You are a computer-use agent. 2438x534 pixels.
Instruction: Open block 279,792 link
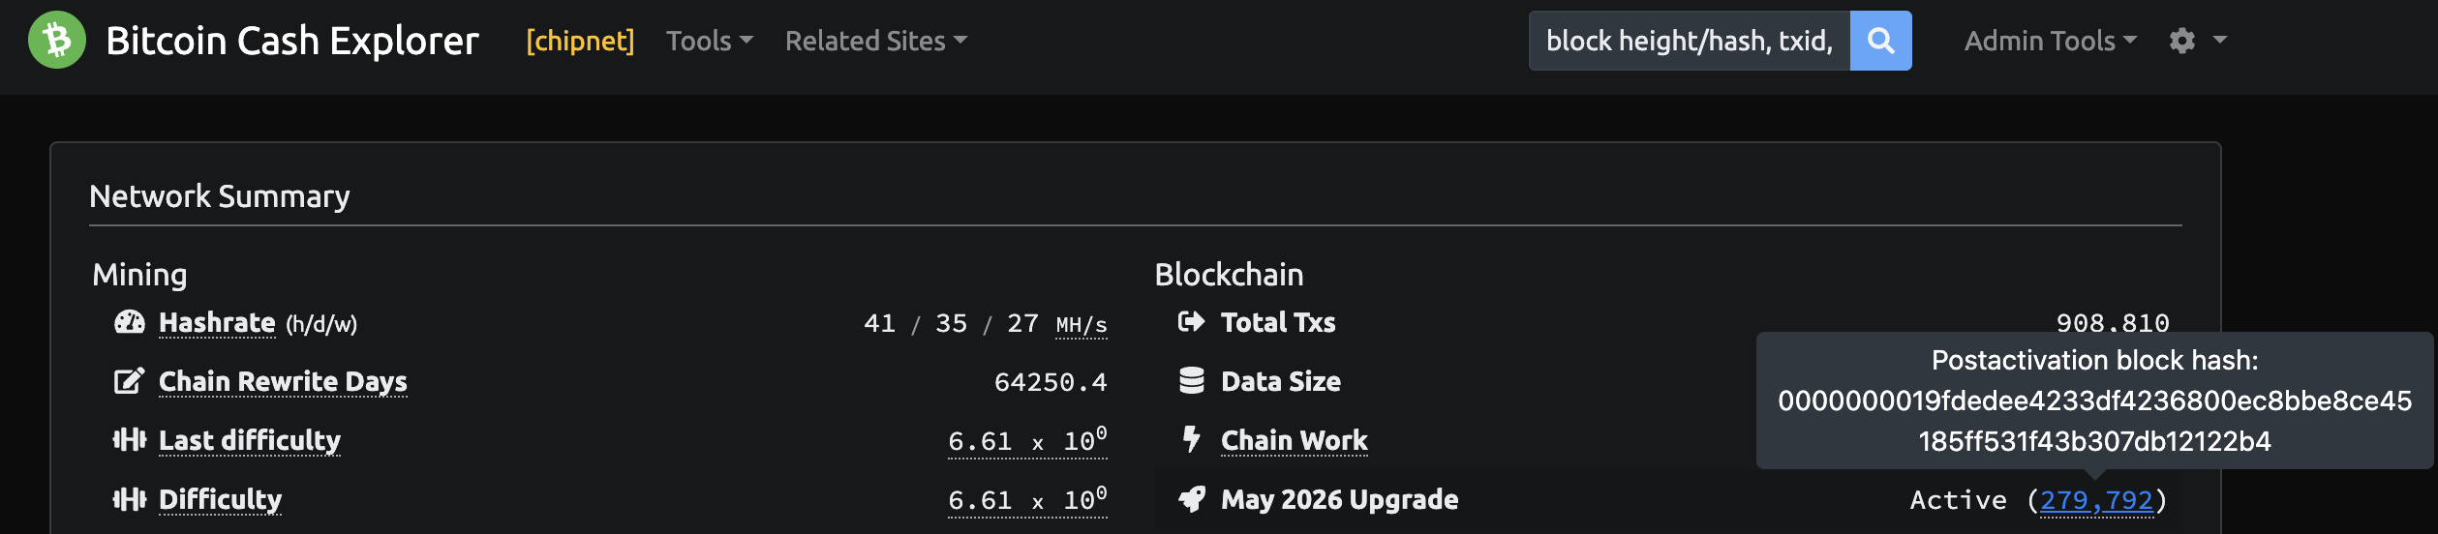pos(2096,500)
